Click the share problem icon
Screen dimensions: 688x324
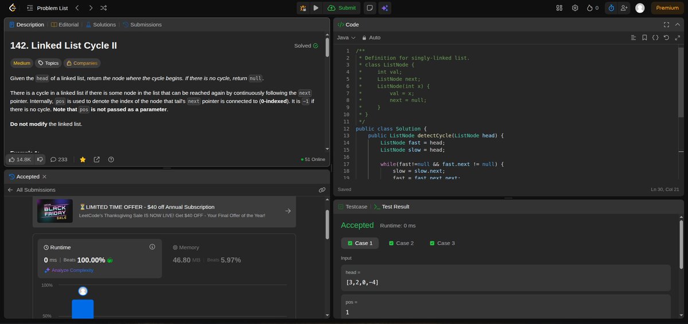coord(96,159)
